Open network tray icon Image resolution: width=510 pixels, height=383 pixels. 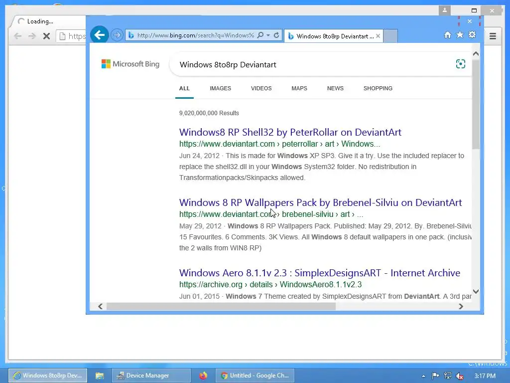click(448, 376)
